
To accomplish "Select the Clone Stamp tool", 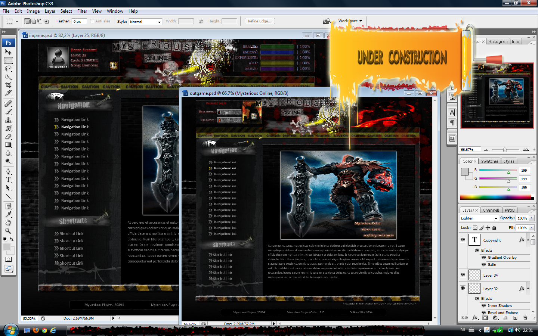I will (8, 120).
